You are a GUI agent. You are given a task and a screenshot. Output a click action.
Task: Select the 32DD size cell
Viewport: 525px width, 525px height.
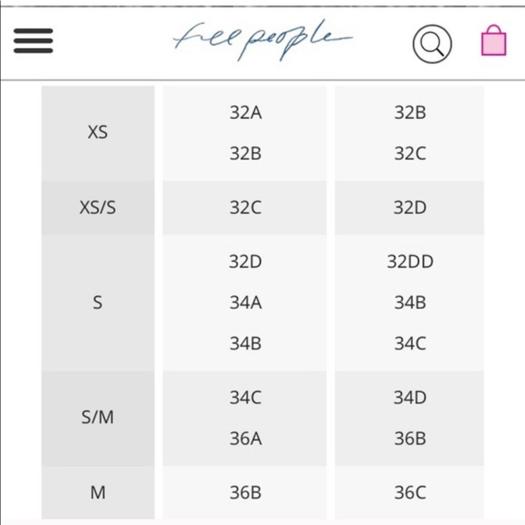click(x=410, y=261)
